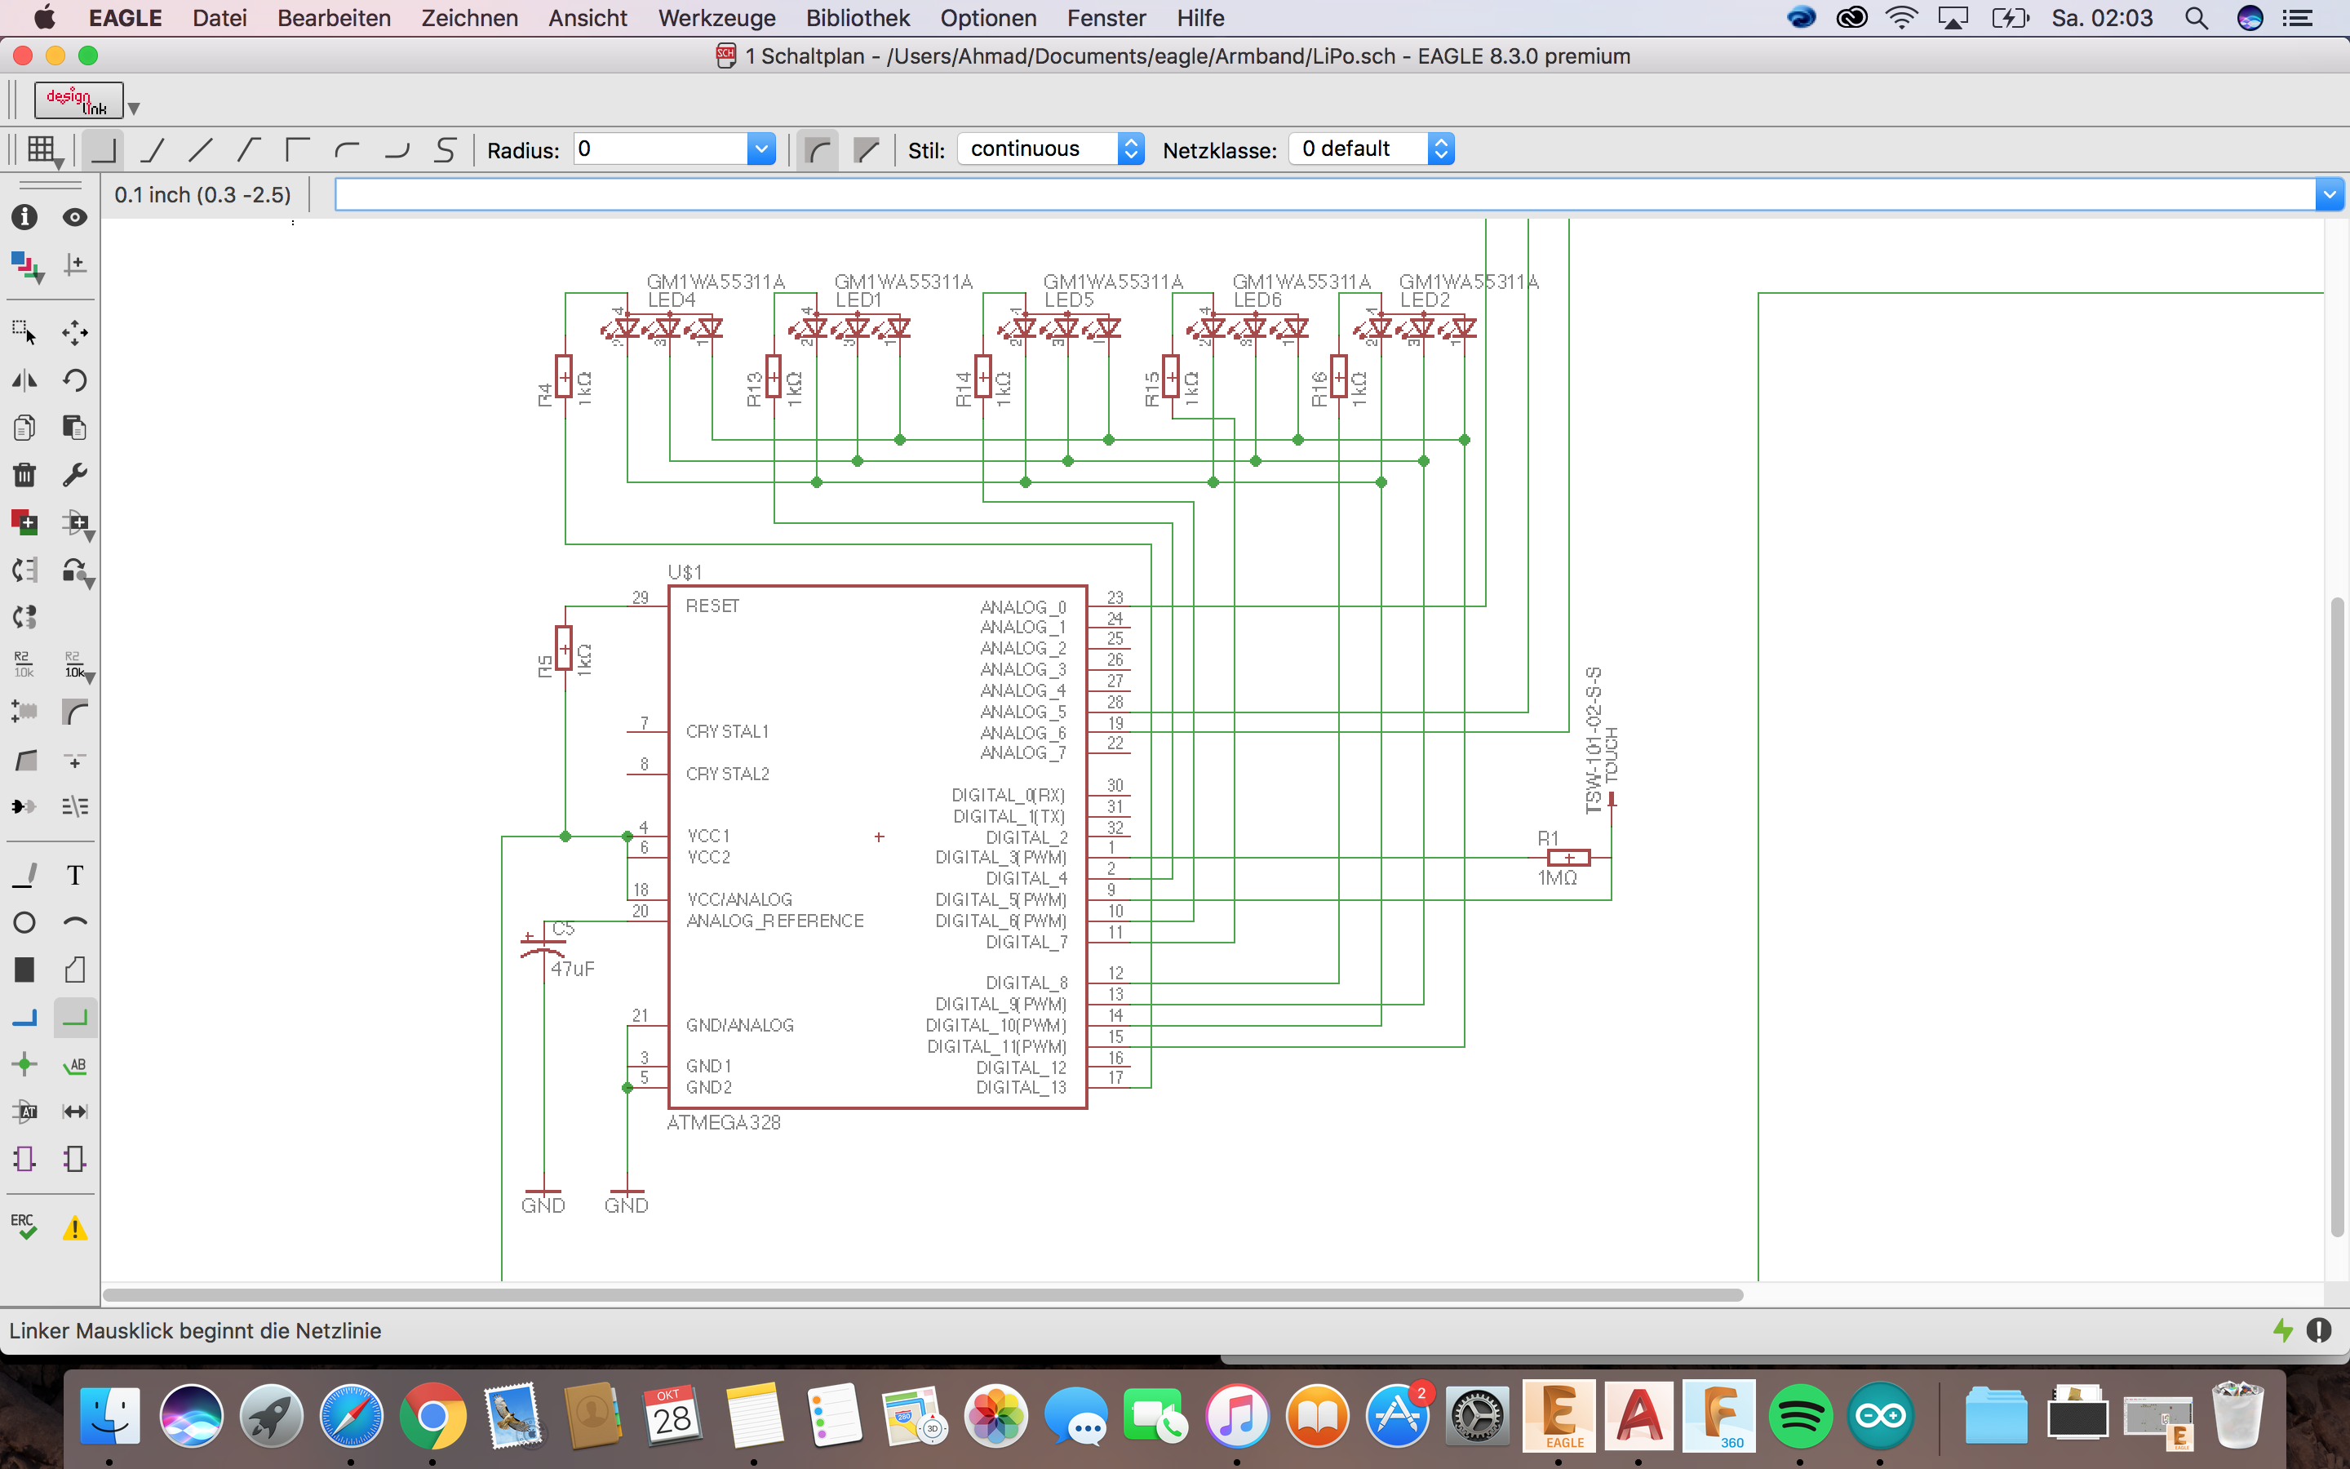This screenshot has width=2350, height=1469.
Task: Select the Line draw tool
Action: click(24, 874)
